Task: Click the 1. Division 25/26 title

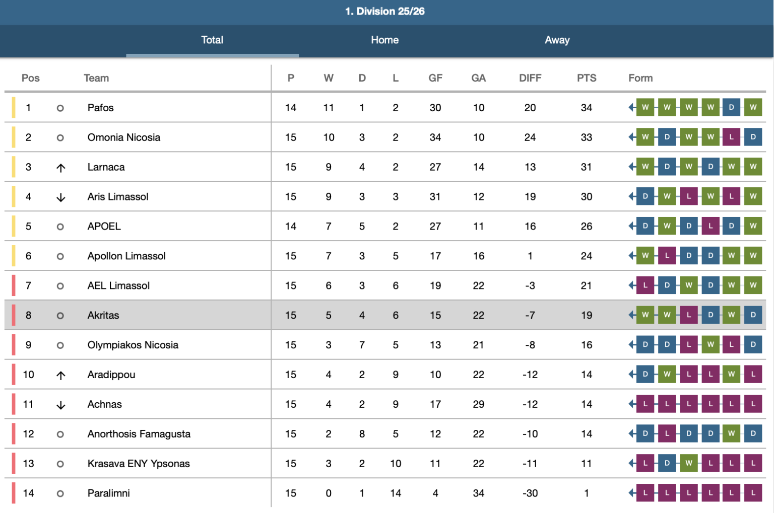Action: pyautogui.click(x=384, y=11)
